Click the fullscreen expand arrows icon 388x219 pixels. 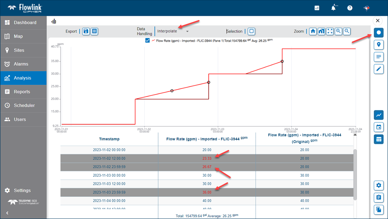point(330,31)
